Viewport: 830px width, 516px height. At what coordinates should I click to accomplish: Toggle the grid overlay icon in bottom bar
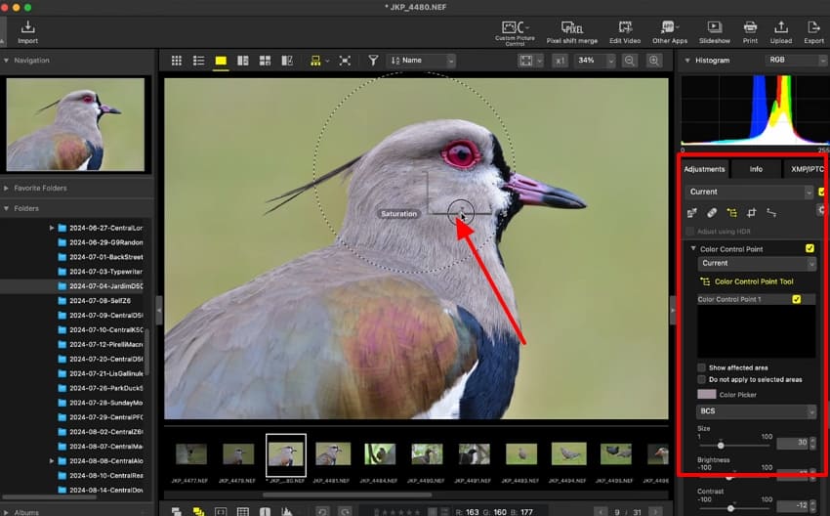(x=242, y=511)
